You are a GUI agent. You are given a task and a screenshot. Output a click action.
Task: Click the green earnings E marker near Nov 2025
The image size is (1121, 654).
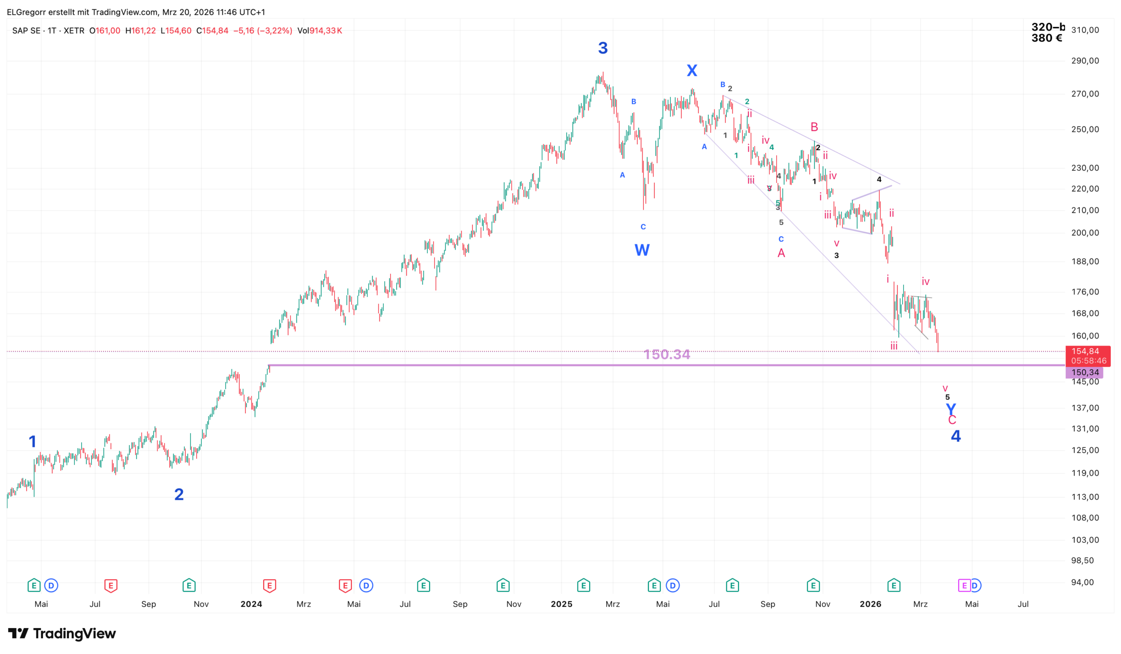(x=813, y=585)
